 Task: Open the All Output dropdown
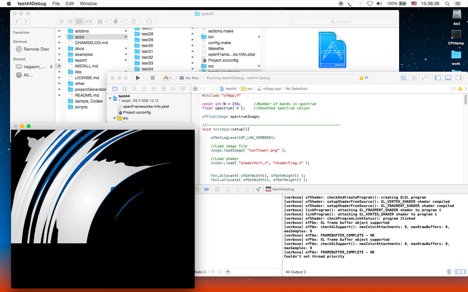pyautogui.click(x=296, y=272)
